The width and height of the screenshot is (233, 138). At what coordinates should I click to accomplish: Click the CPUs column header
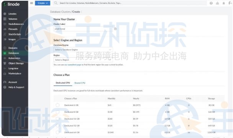tap(189, 99)
